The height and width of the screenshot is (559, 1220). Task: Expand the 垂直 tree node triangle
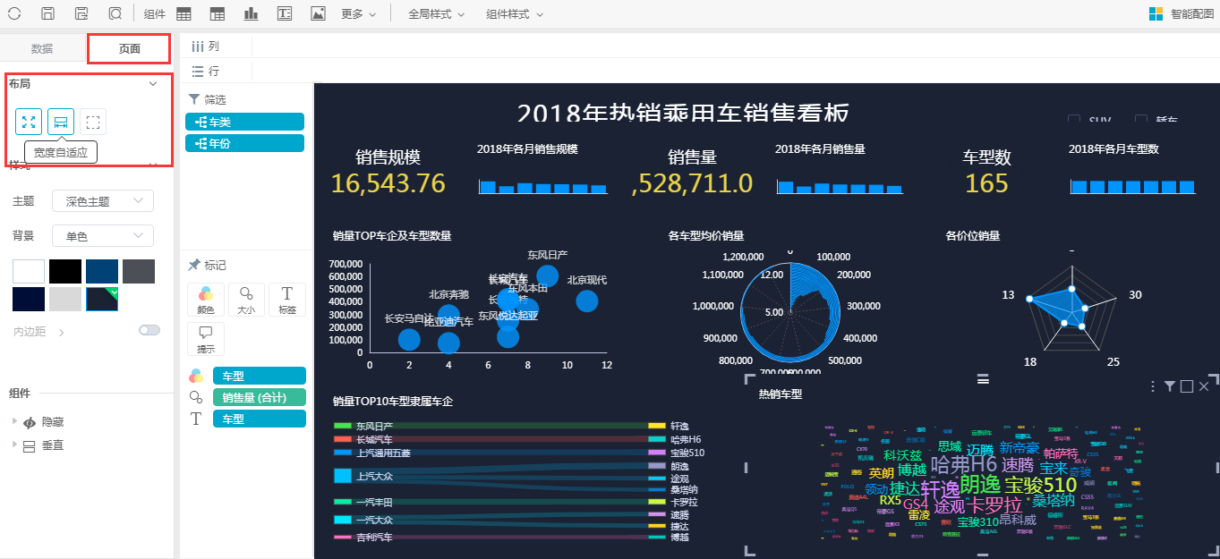(13, 445)
